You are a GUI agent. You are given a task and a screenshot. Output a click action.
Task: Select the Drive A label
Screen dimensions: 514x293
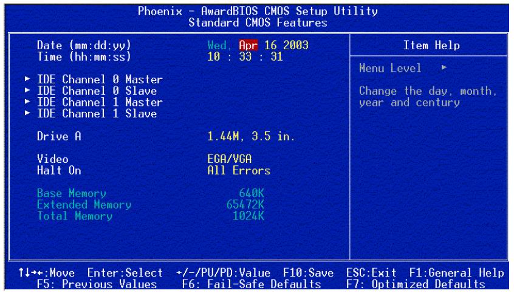[x=59, y=136]
